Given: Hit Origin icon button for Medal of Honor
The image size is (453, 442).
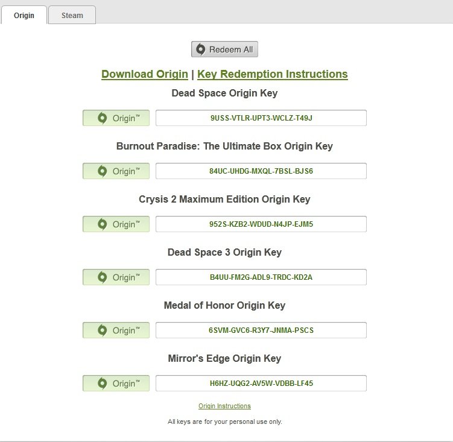Looking at the screenshot, I should pyautogui.click(x=116, y=330).
